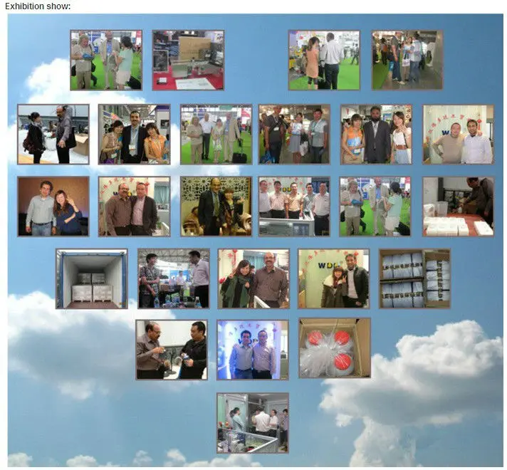Select the box with red-capped items photo
This screenshot has height=470, width=507.
tap(334, 348)
